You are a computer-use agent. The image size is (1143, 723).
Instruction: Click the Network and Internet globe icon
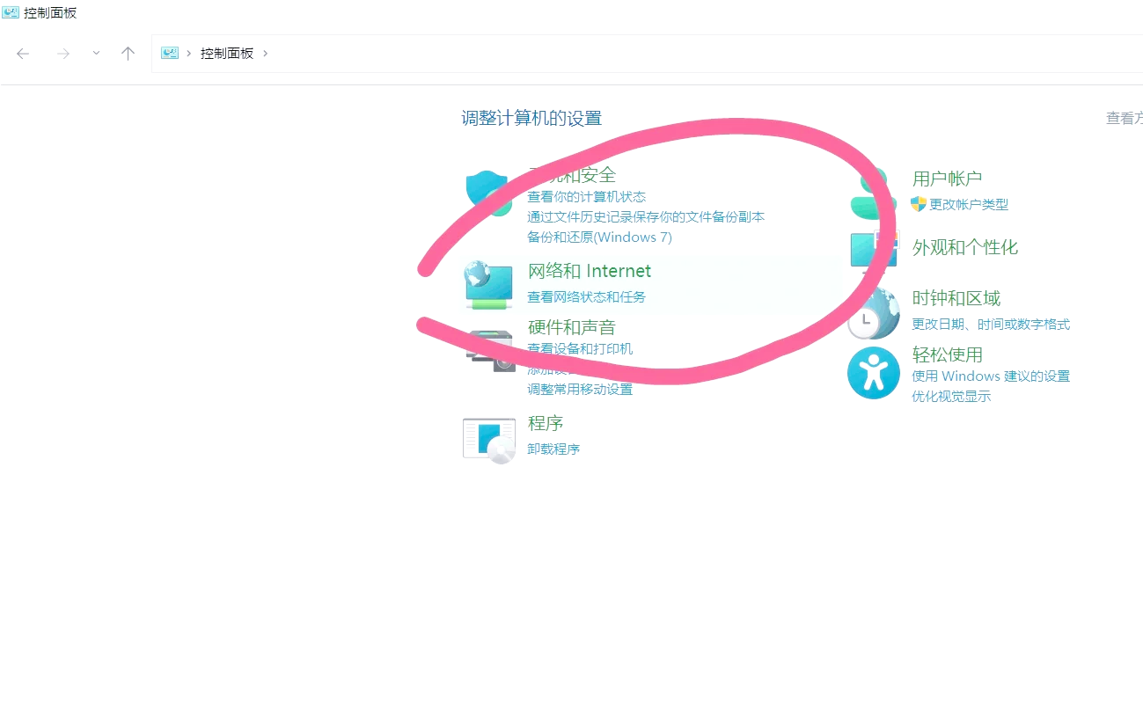click(488, 285)
